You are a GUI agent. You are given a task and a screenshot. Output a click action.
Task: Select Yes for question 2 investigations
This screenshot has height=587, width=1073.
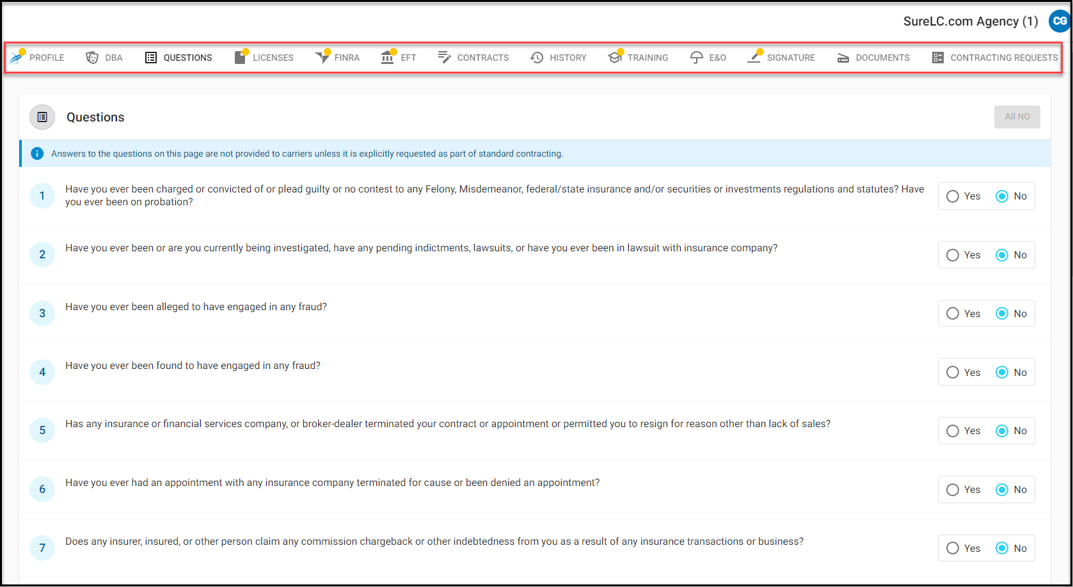pos(953,255)
